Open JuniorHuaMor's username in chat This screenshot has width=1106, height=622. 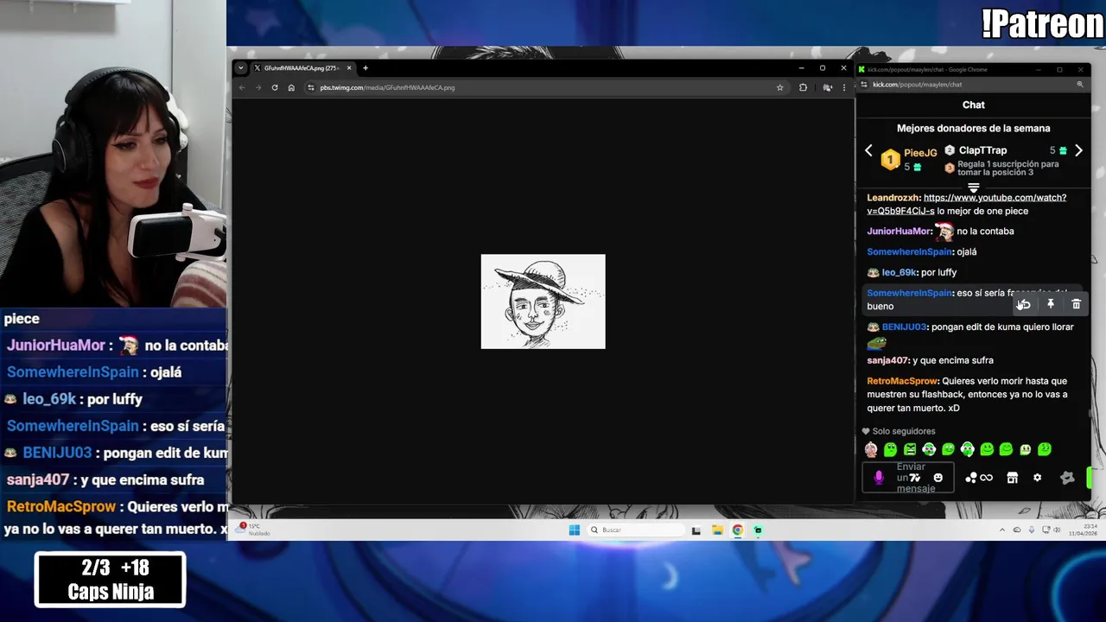click(899, 232)
